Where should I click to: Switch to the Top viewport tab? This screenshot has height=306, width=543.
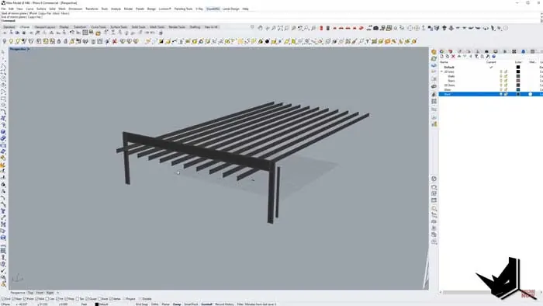(30, 293)
